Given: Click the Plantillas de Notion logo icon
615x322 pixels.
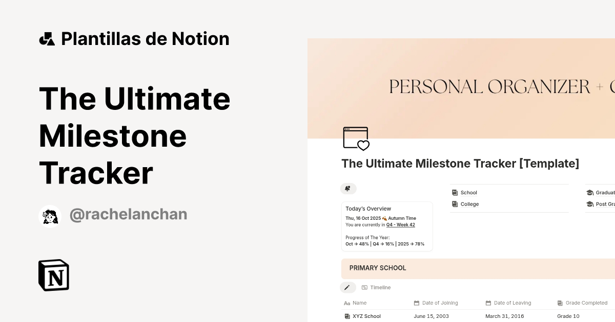Looking at the screenshot, I should click(x=47, y=38).
